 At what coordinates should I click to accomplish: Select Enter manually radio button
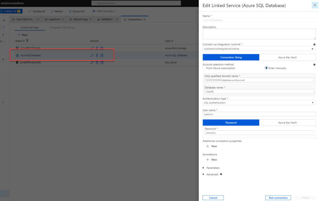266,68
